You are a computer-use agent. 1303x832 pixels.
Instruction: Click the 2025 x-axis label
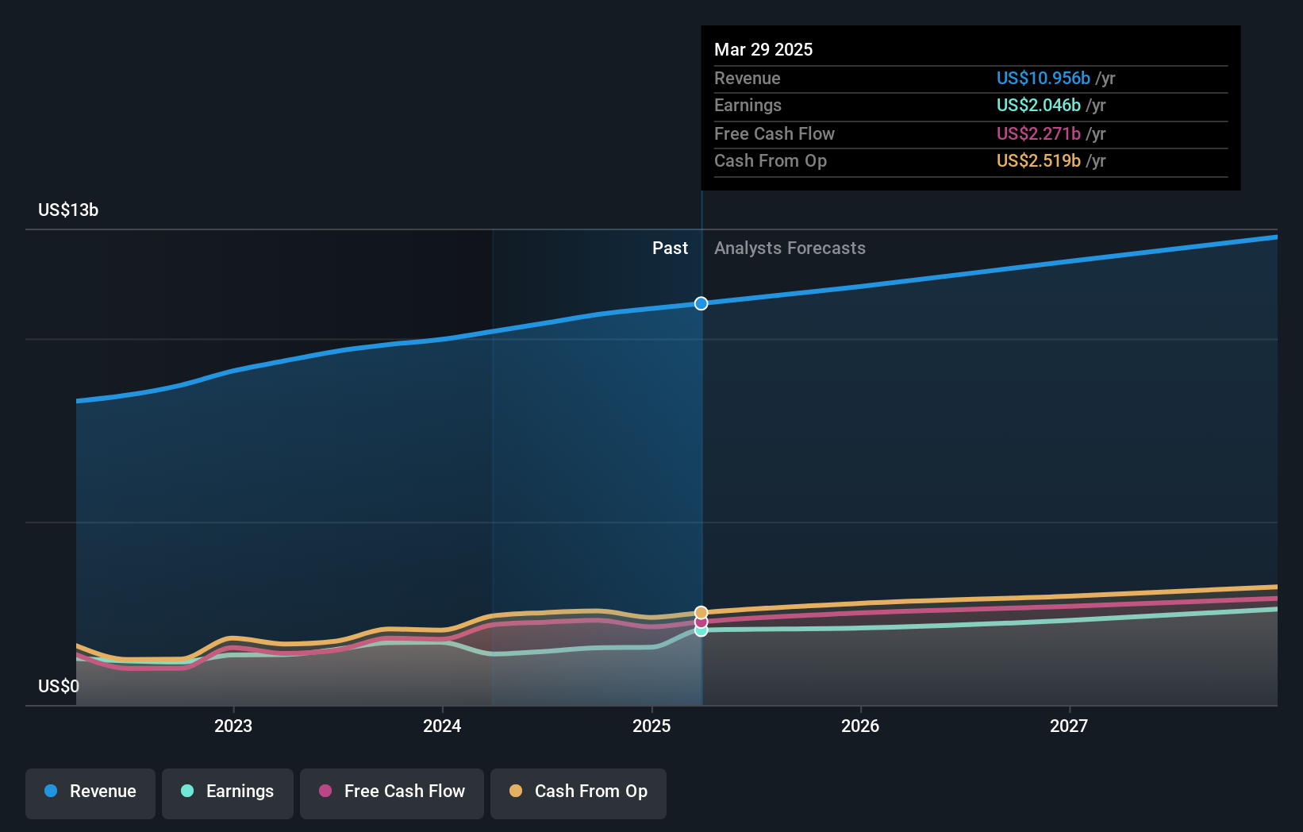point(651,726)
